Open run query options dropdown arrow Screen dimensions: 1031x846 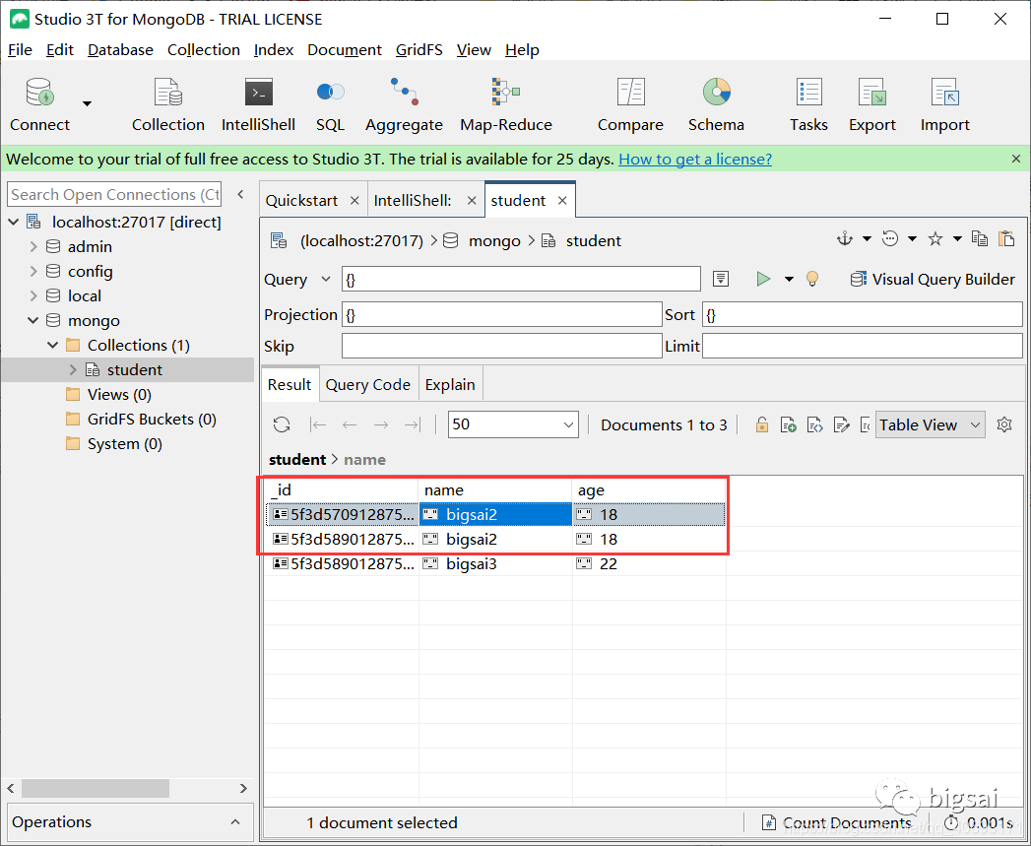789,279
